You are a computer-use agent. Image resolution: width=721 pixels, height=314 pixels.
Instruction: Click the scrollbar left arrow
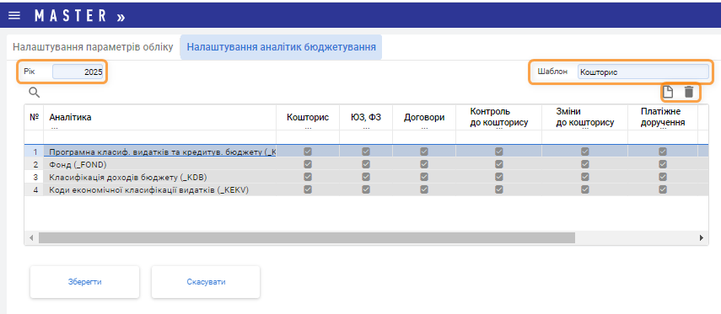(31, 237)
